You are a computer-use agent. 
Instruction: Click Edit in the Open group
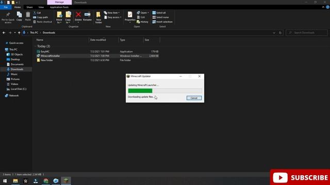click(x=141, y=17)
